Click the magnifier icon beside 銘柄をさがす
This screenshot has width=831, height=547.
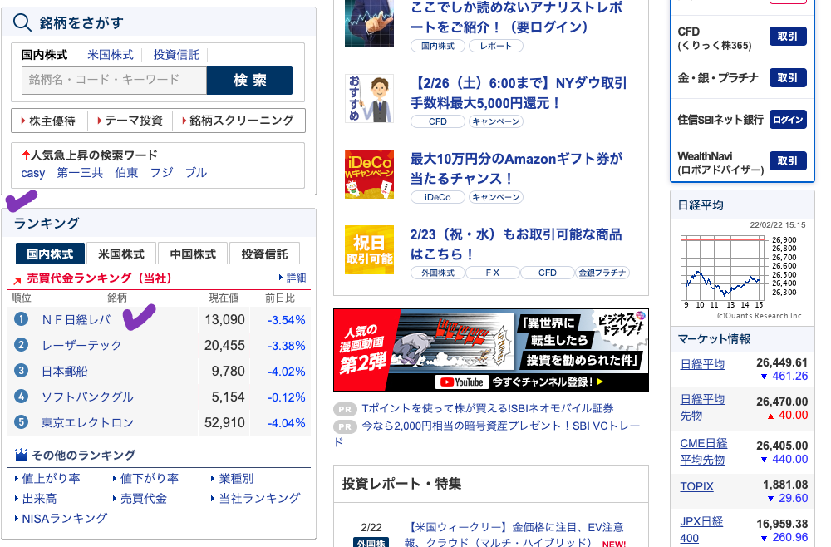click(22, 22)
